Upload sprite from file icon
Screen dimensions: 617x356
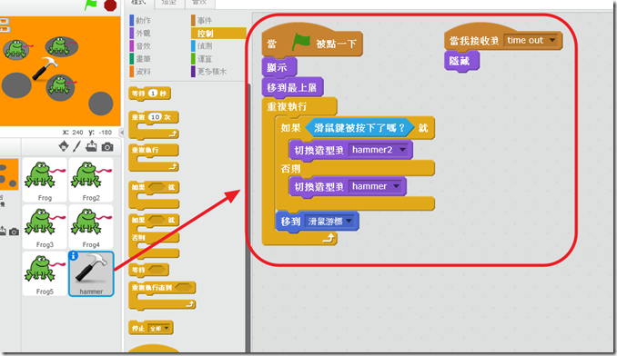point(91,146)
